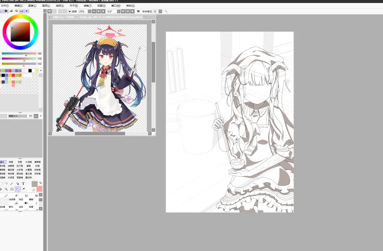Choose the eraser brush preset icon
383x251 pixels.
click(16, 195)
